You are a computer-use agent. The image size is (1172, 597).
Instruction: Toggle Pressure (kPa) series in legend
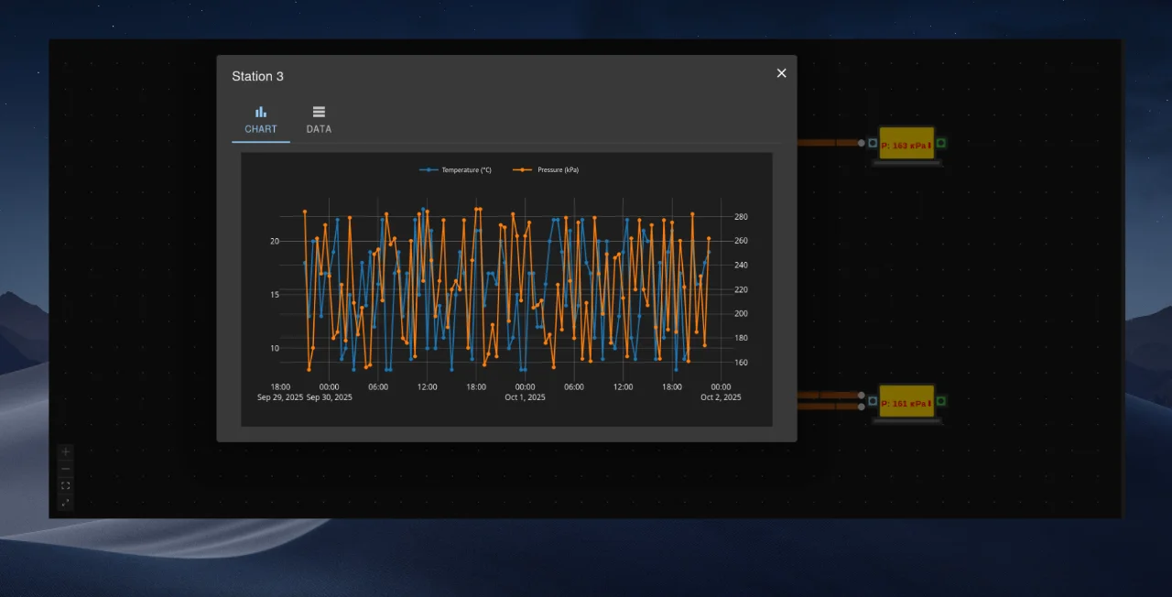[x=546, y=170]
